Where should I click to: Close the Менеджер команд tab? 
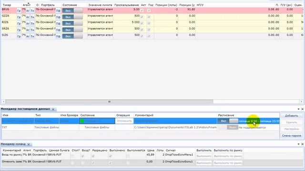(29, 144)
